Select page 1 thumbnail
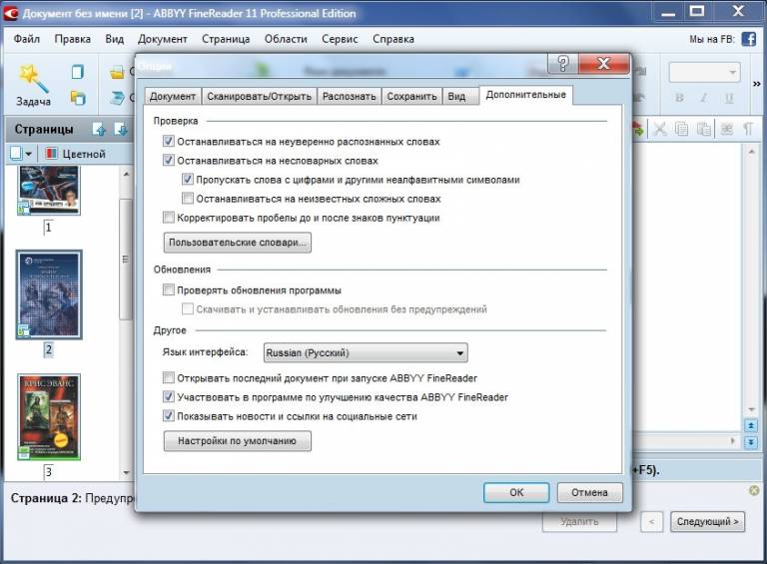 tap(48, 190)
